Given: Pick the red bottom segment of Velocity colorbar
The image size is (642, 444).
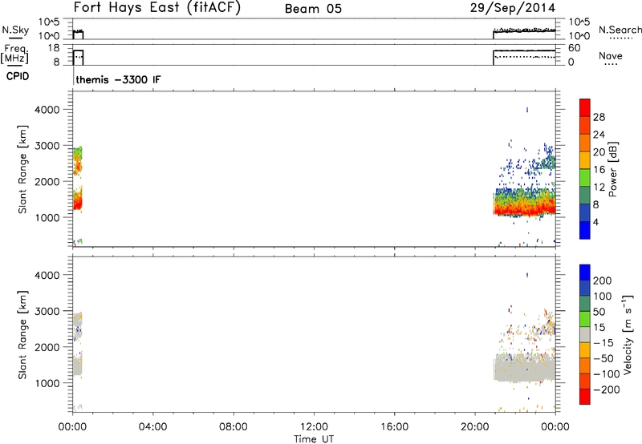Looking at the screenshot, I should pos(586,394).
